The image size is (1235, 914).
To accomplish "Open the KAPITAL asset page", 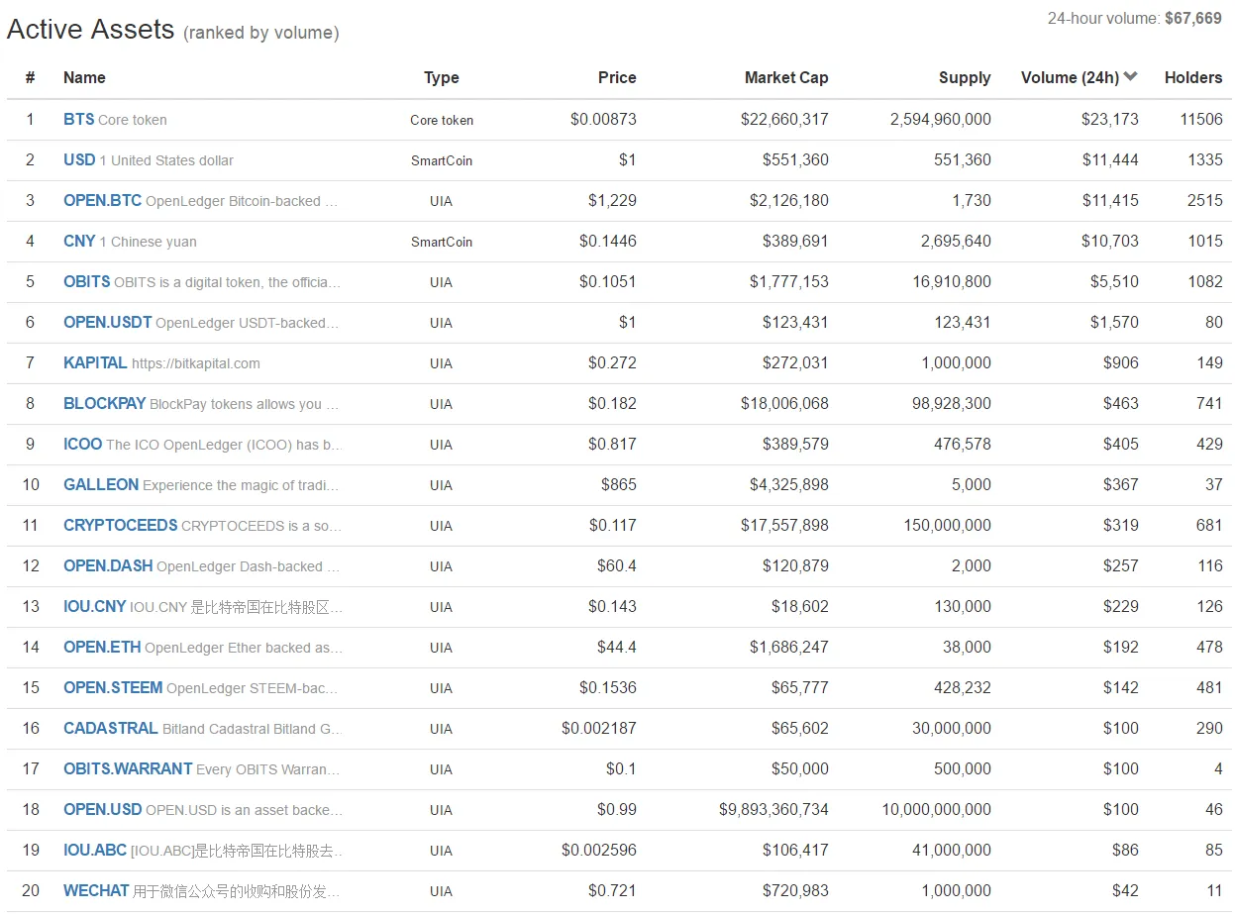I will 95,362.
